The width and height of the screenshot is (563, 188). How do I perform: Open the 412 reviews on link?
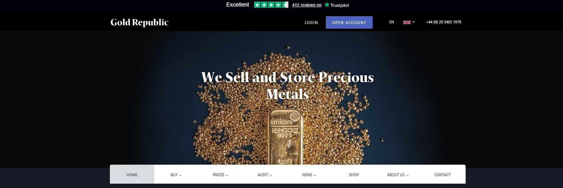pos(306,5)
